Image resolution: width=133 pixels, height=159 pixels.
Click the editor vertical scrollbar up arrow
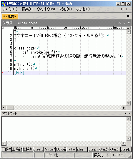(x=128, y=32)
